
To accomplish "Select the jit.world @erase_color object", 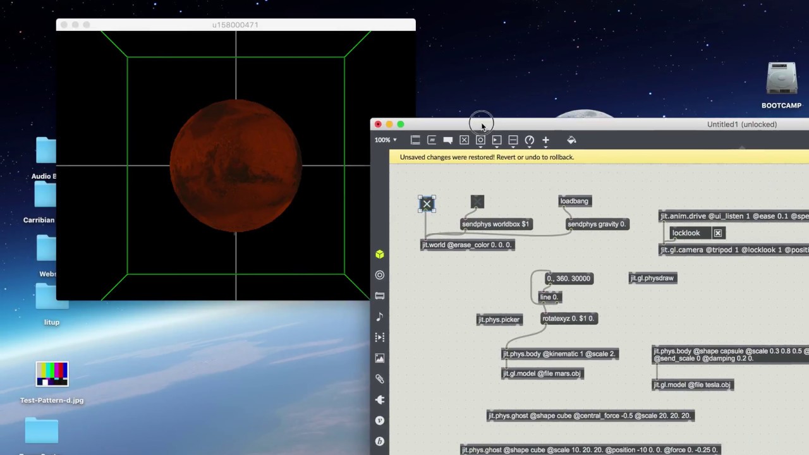I will (468, 245).
